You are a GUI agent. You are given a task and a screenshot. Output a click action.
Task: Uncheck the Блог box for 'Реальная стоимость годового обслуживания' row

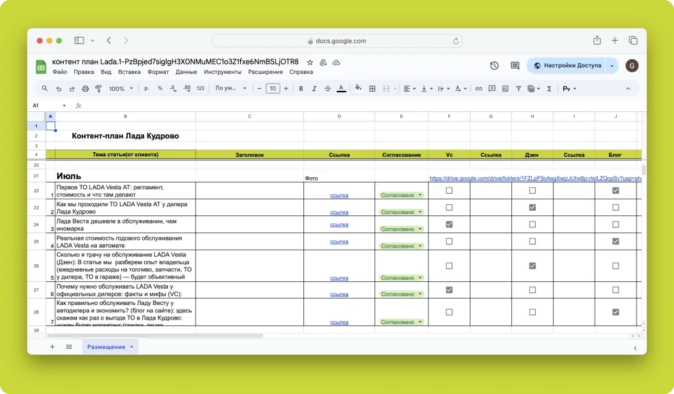coord(615,241)
